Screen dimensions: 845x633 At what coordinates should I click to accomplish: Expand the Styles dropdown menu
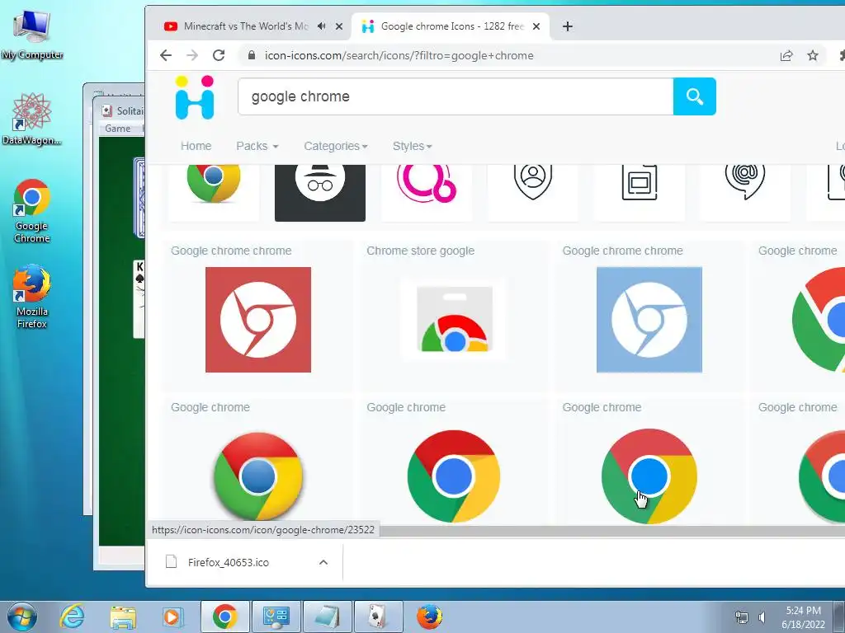coord(413,146)
